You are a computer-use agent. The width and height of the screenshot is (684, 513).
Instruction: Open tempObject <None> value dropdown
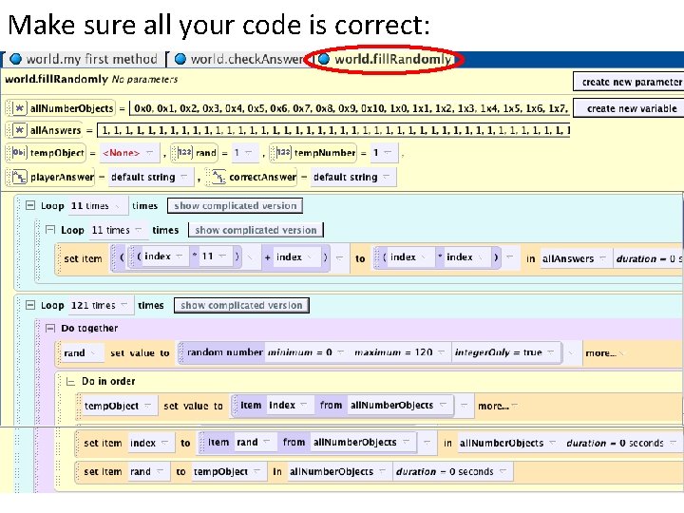pos(129,153)
